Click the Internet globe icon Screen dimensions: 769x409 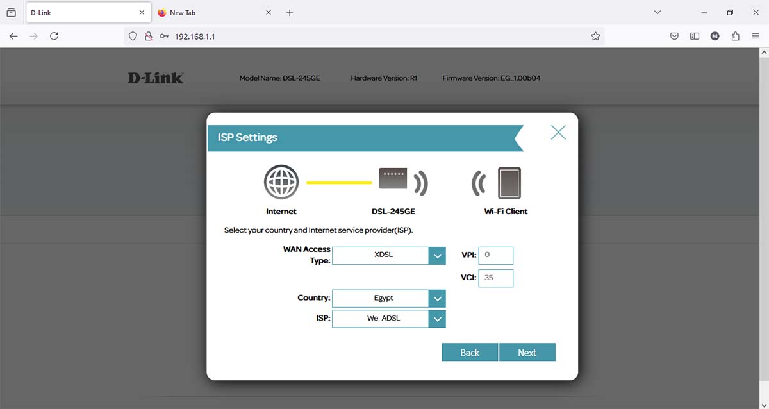coord(281,183)
